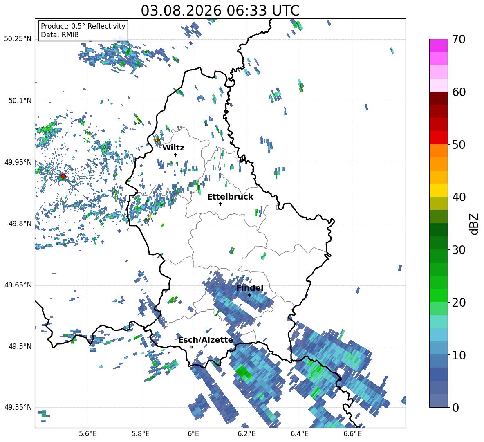Click the Findel city label
484x442 pixels.
click(x=250, y=288)
